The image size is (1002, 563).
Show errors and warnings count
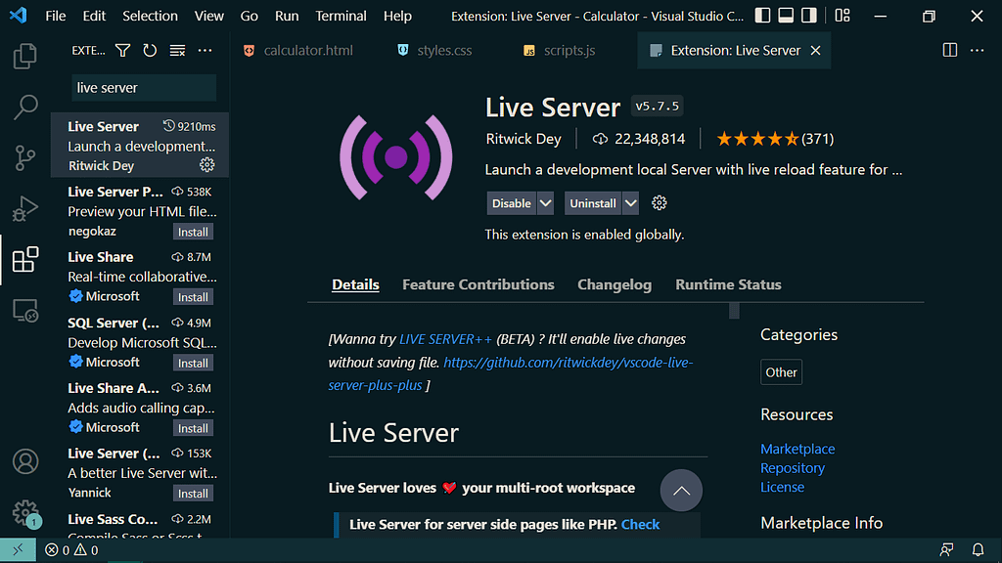pos(71,549)
